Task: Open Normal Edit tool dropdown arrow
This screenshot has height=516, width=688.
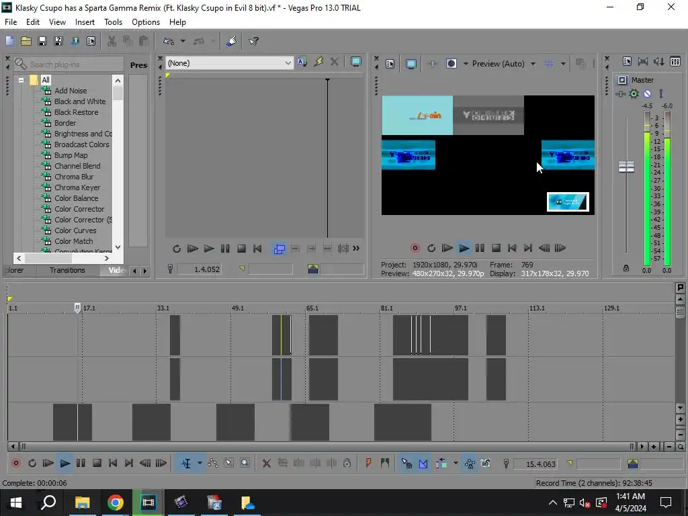Action: 200,464
